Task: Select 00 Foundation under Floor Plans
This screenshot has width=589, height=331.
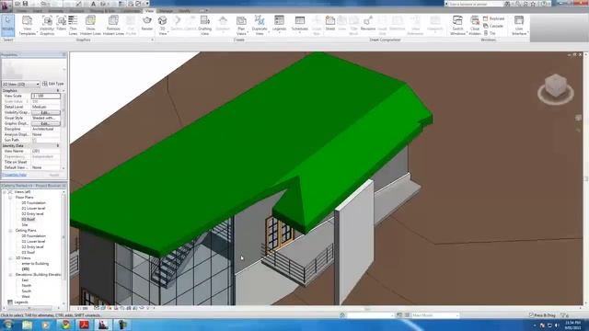Action: (x=33, y=202)
